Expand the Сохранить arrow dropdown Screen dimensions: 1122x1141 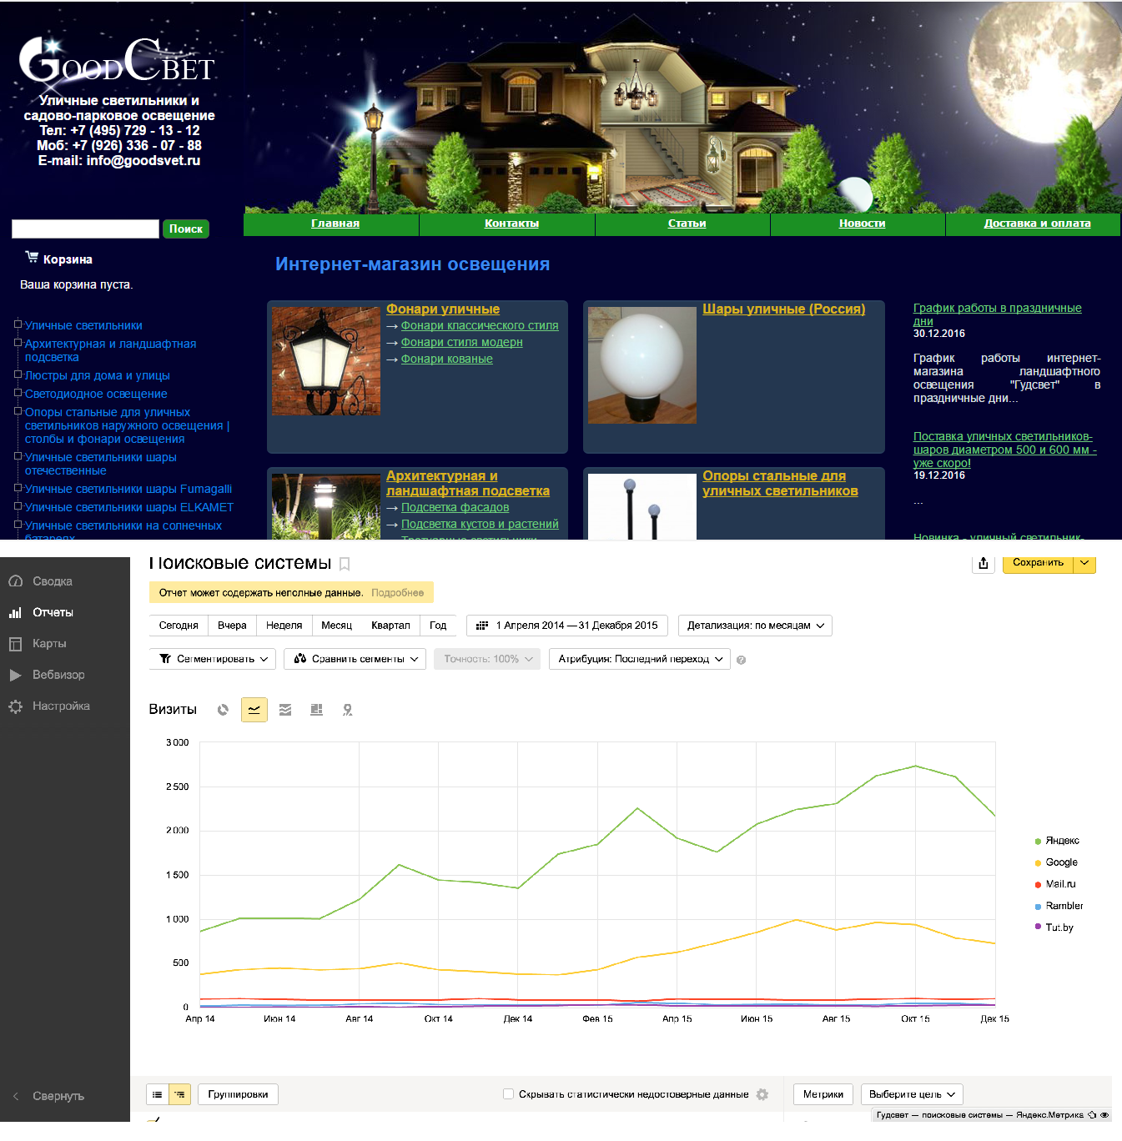[x=1084, y=563]
